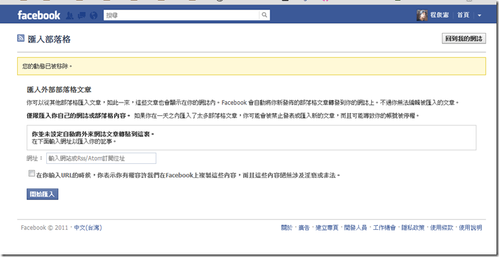
Task: Open the 廣告 footer link
Action: [303, 228]
